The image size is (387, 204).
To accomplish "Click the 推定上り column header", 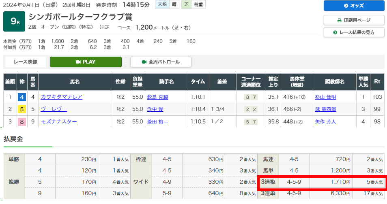I will pos(273,82).
